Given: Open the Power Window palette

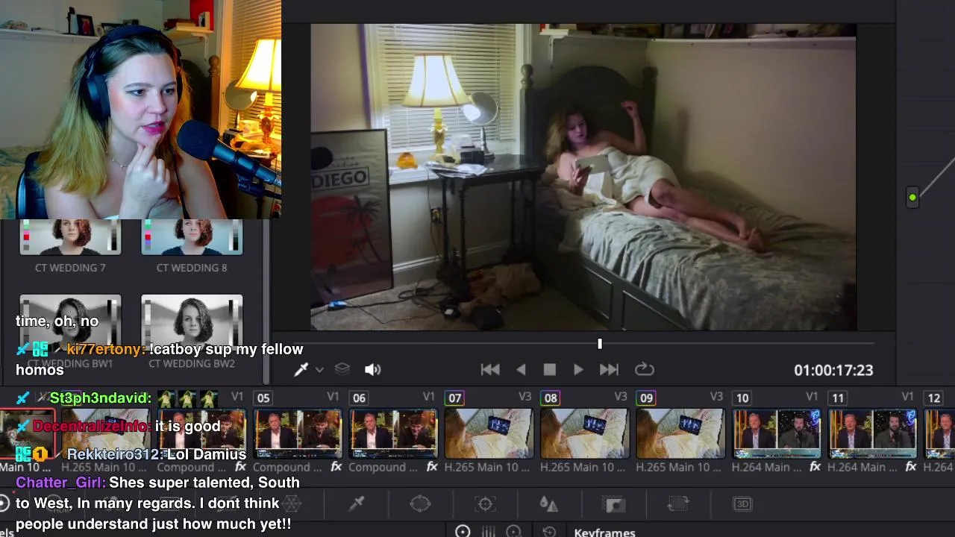Looking at the screenshot, I should (x=421, y=504).
